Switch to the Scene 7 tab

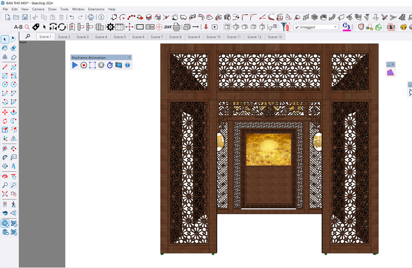[x=157, y=37]
